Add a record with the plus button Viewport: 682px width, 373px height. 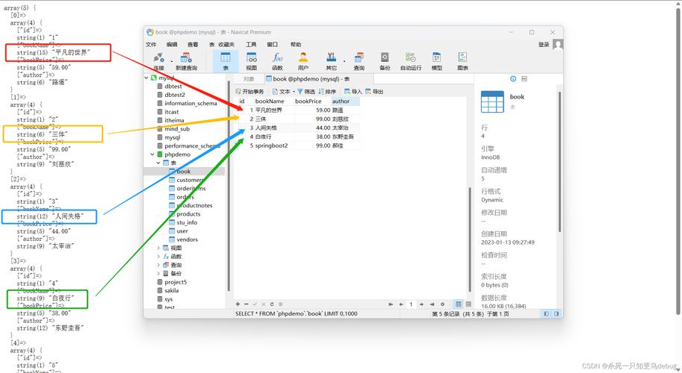click(x=238, y=304)
